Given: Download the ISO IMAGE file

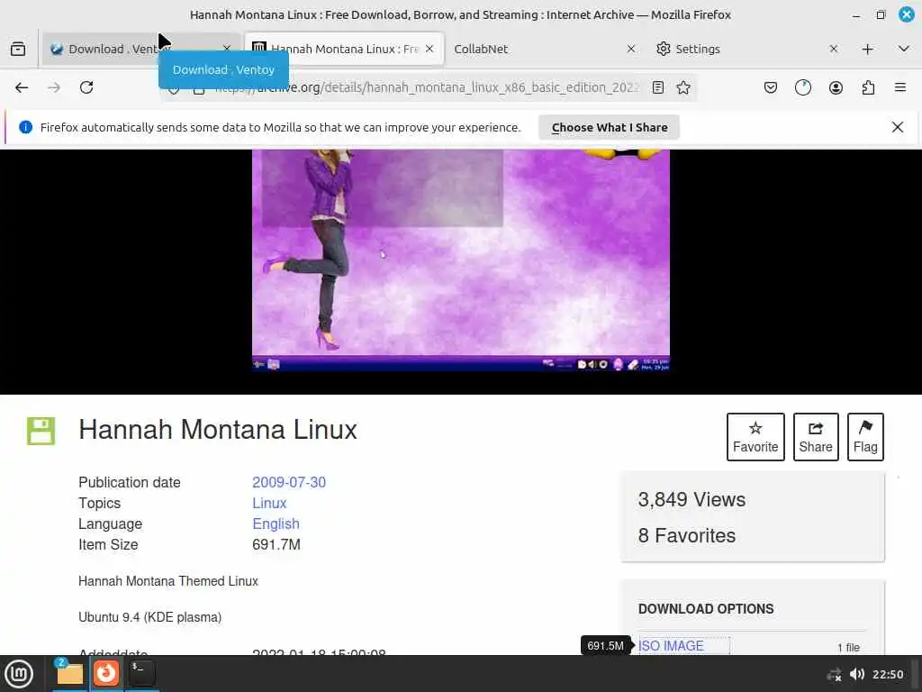Looking at the screenshot, I should 671,645.
